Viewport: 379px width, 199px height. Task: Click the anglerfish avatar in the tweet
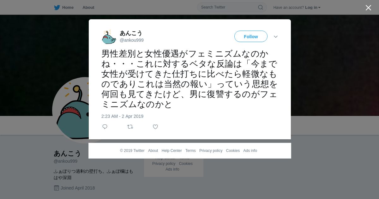click(109, 37)
